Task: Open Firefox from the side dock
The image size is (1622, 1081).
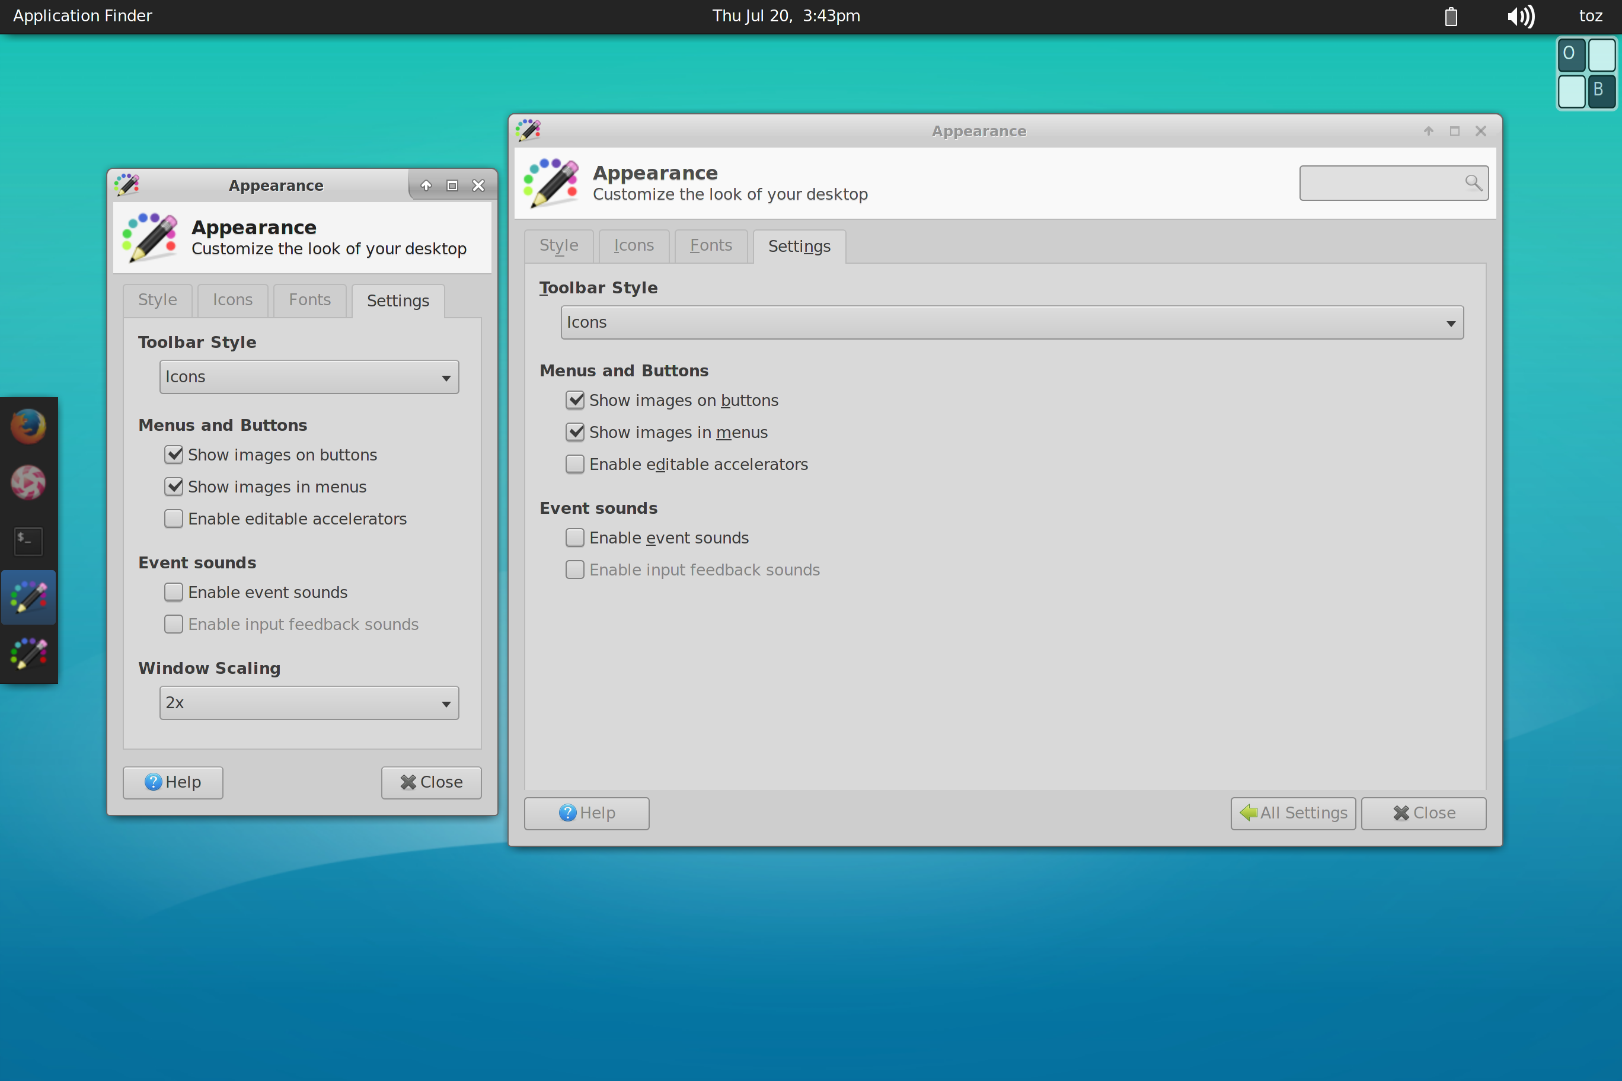Action: click(28, 427)
